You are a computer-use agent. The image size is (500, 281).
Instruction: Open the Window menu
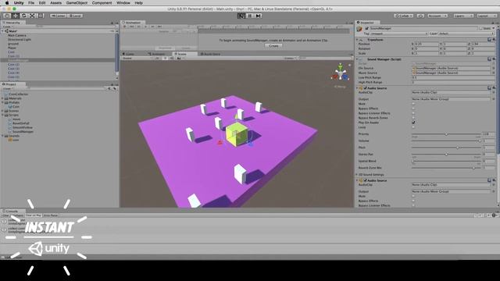tap(123, 3)
